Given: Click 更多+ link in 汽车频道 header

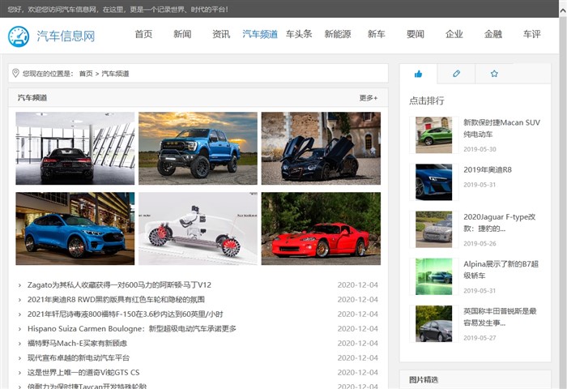Looking at the screenshot, I should coord(369,98).
